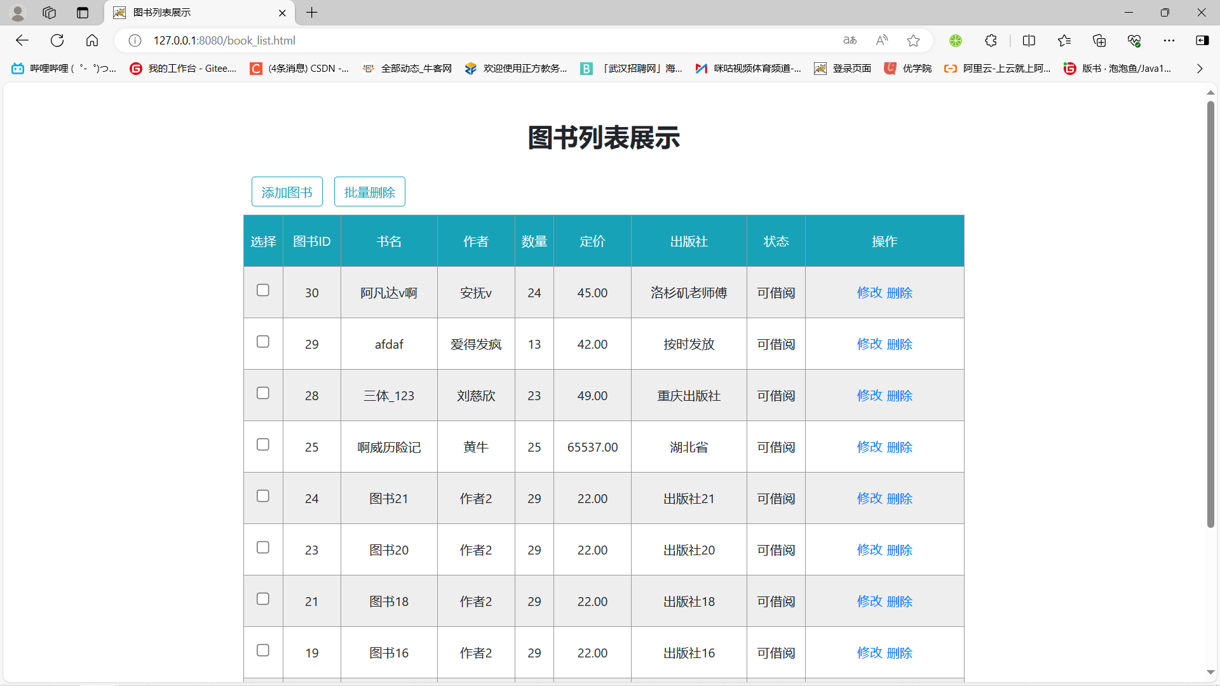This screenshot has height=686, width=1220.
Task: Open the 登录页面 bookmark
Action: coord(843,69)
